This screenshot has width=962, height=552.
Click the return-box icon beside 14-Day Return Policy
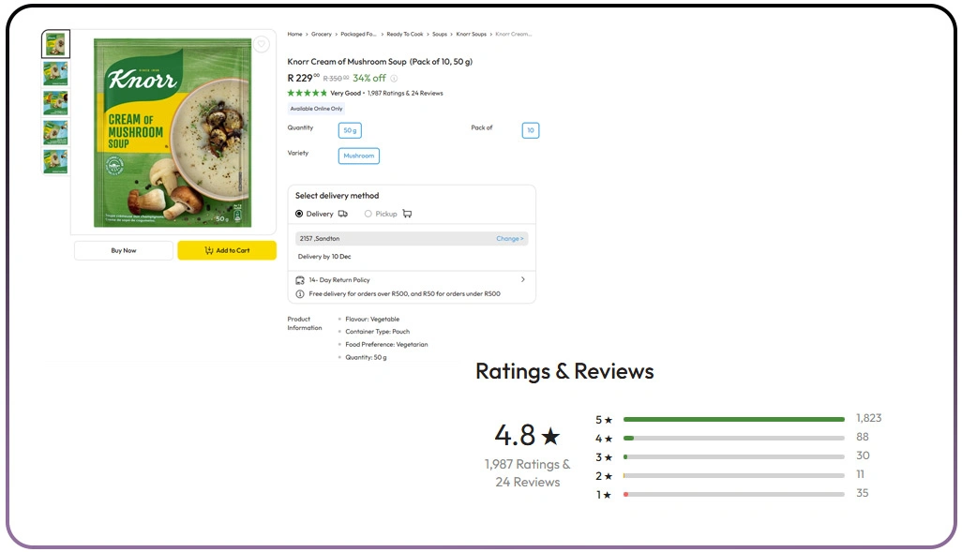299,279
